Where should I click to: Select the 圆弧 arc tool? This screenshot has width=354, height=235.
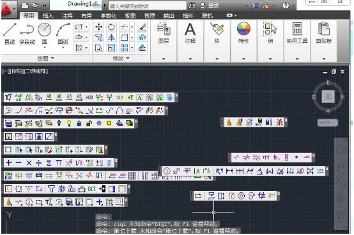63,34
